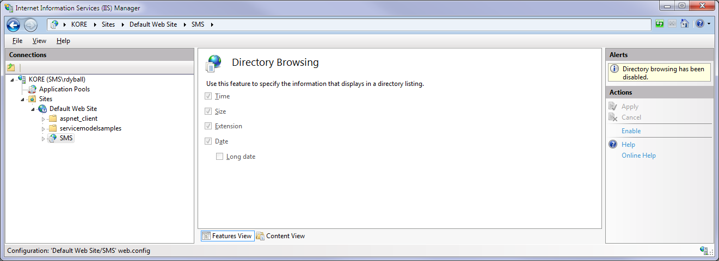Screen dimensions: 719x261
Task: Toggle the Long date checkbox
Action: [219, 157]
